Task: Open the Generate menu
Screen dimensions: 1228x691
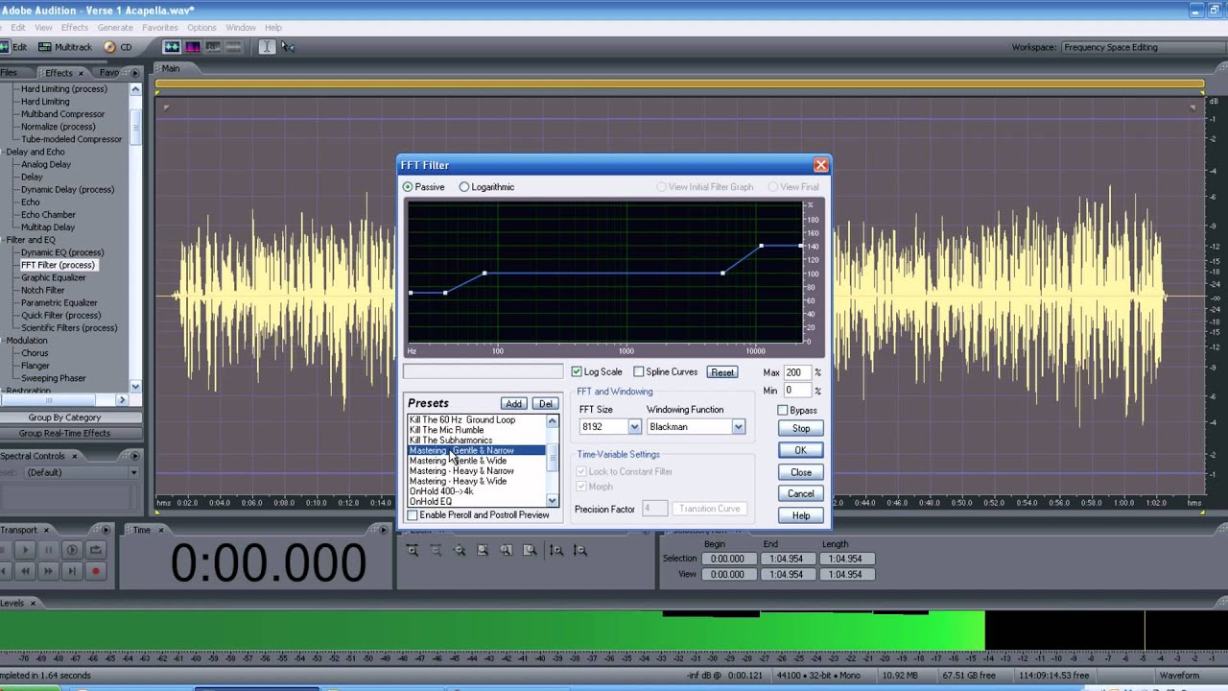Action: (x=115, y=28)
